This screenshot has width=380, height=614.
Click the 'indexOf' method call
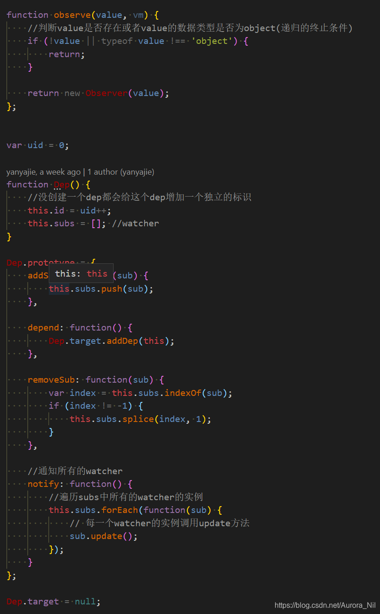[x=183, y=393]
